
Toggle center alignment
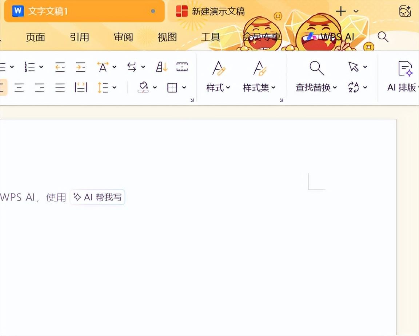[x=19, y=87]
